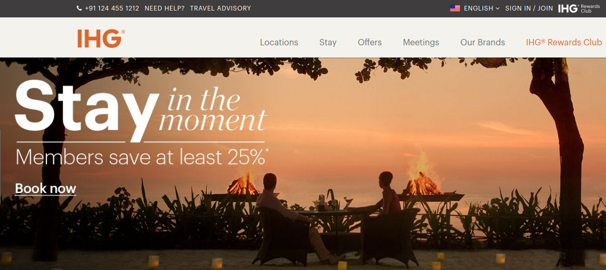606x270 pixels.
Task: Open the IHG Rewards Club logo in top bar
Action: [x=579, y=8]
